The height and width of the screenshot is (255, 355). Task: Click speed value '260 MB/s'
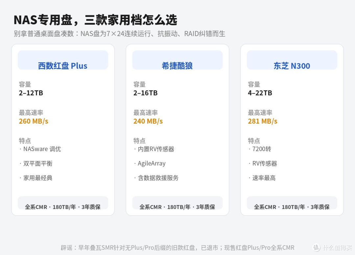pyautogui.click(x=34, y=121)
